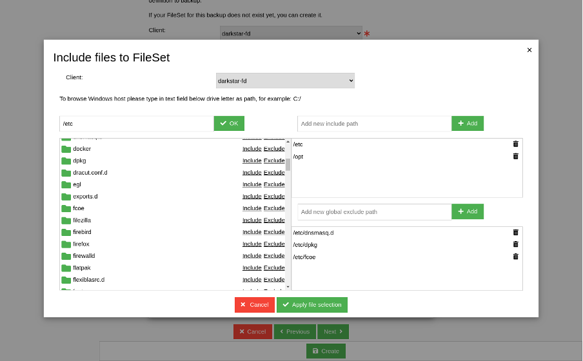
Task: Remove /etc/dpkg from the exclude list
Action: point(515,244)
